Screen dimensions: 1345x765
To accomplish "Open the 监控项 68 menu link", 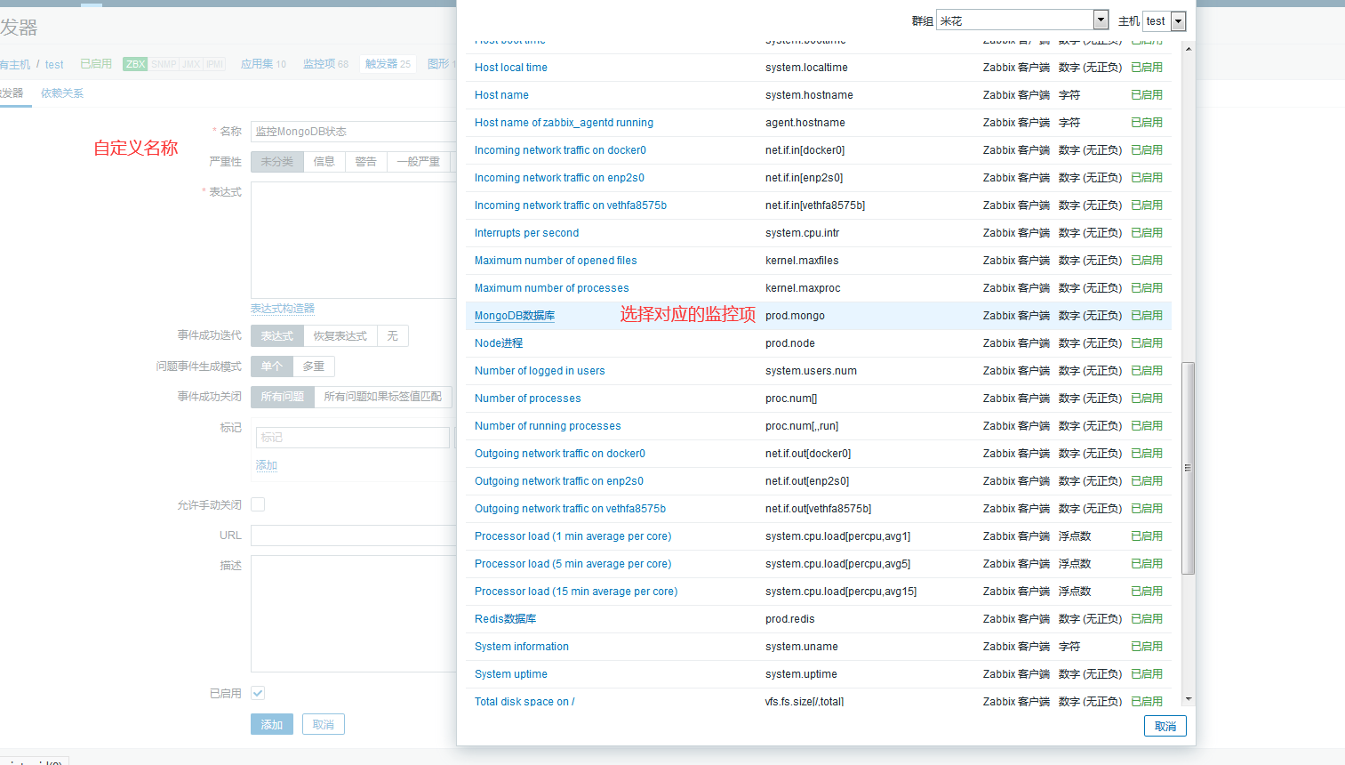I will (325, 64).
